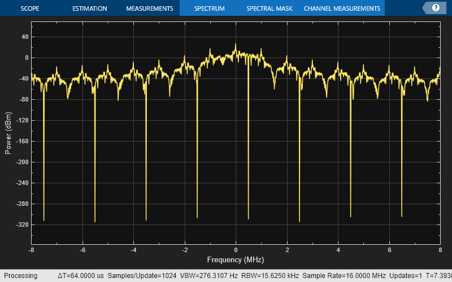Click the Frequency (MHz) axis label
452x282 pixels.
point(235,260)
